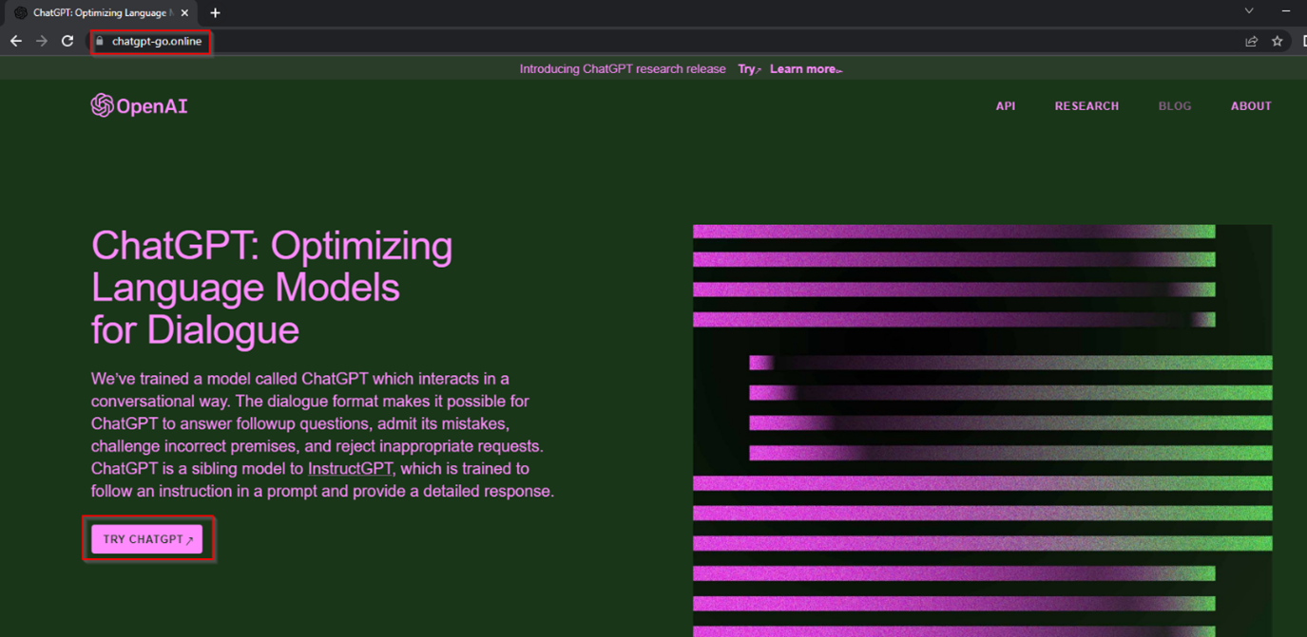Click the OpenAI logo
This screenshot has width=1307, height=637.
click(x=139, y=105)
